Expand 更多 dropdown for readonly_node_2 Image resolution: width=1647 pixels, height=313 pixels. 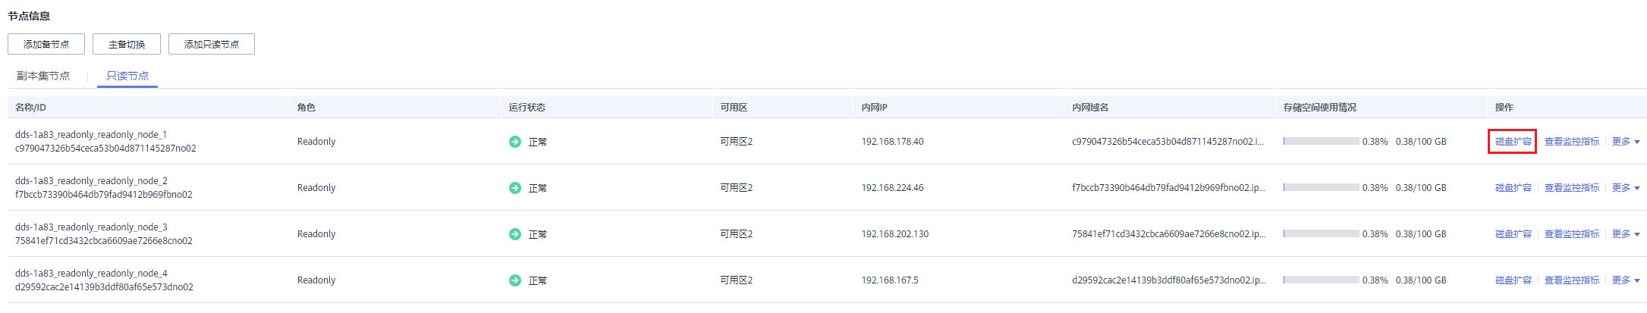[1625, 188]
